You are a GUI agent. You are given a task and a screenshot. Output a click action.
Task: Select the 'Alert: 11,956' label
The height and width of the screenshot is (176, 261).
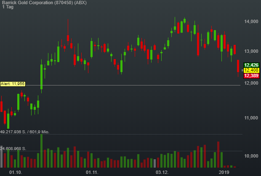[x=13, y=84]
